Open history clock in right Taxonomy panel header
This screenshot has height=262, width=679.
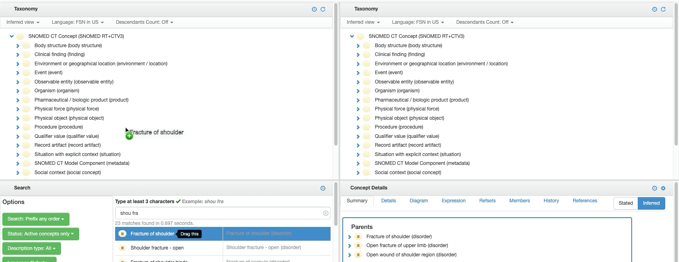[x=655, y=9]
